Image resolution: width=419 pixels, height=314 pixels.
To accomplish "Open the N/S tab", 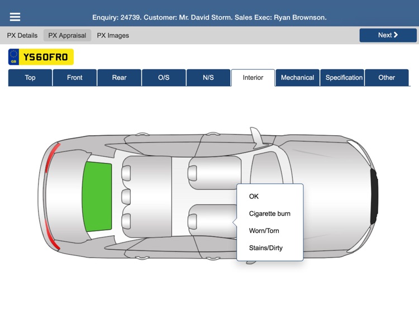I will 208,78.
